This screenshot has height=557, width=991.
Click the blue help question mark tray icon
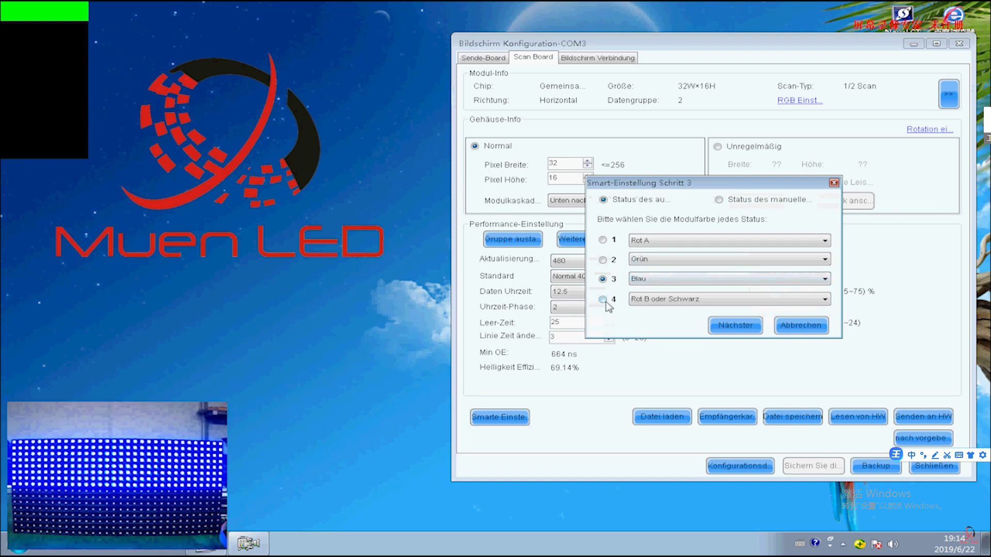point(815,543)
